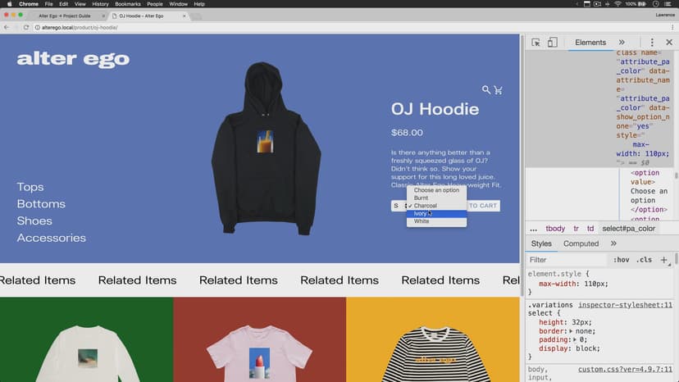The width and height of the screenshot is (679, 382).
Task: Open the Bookmarks menu in menu bar
Action: [x=127, y=4]
